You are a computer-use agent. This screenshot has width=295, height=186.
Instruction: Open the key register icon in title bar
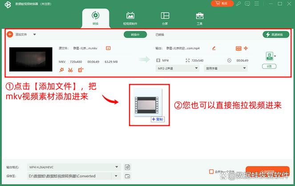(x=238, y=4)
